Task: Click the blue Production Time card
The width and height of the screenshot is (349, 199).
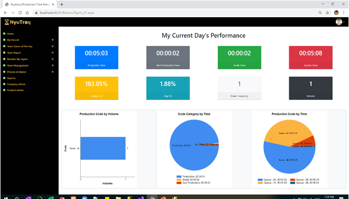Action: [x=96, y=57]
